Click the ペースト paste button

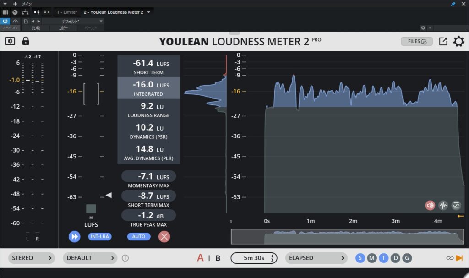click(x=91, y=28)
